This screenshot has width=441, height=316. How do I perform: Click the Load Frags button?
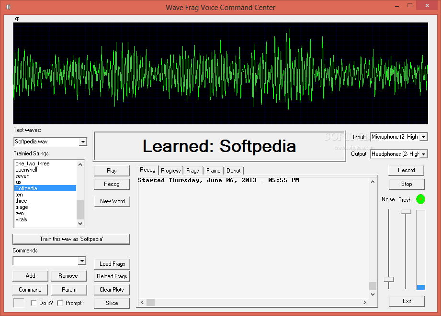coord(112,264)
